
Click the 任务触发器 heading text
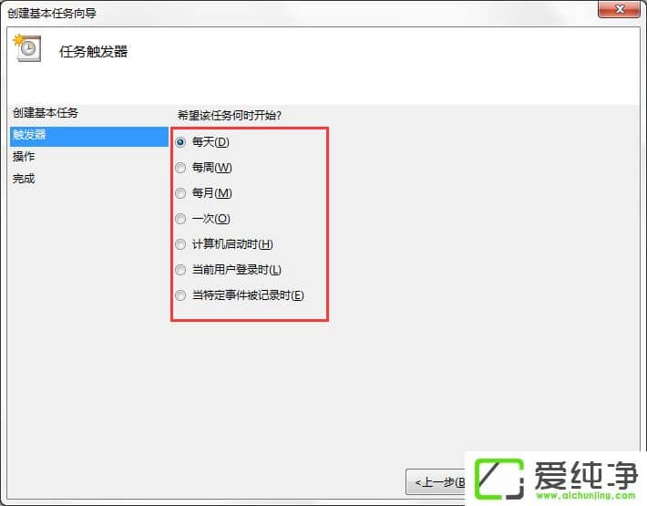point(93,52)
